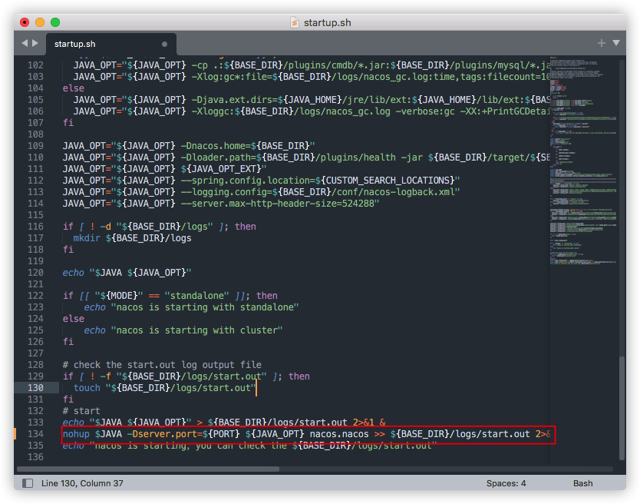Screen dimensions: 640x504
Task: Click line number 134 in gutter
Action: [35, 433]
